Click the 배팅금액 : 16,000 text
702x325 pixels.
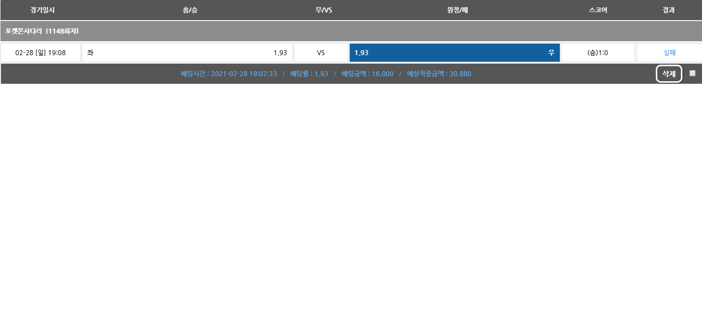pos(367,74)
